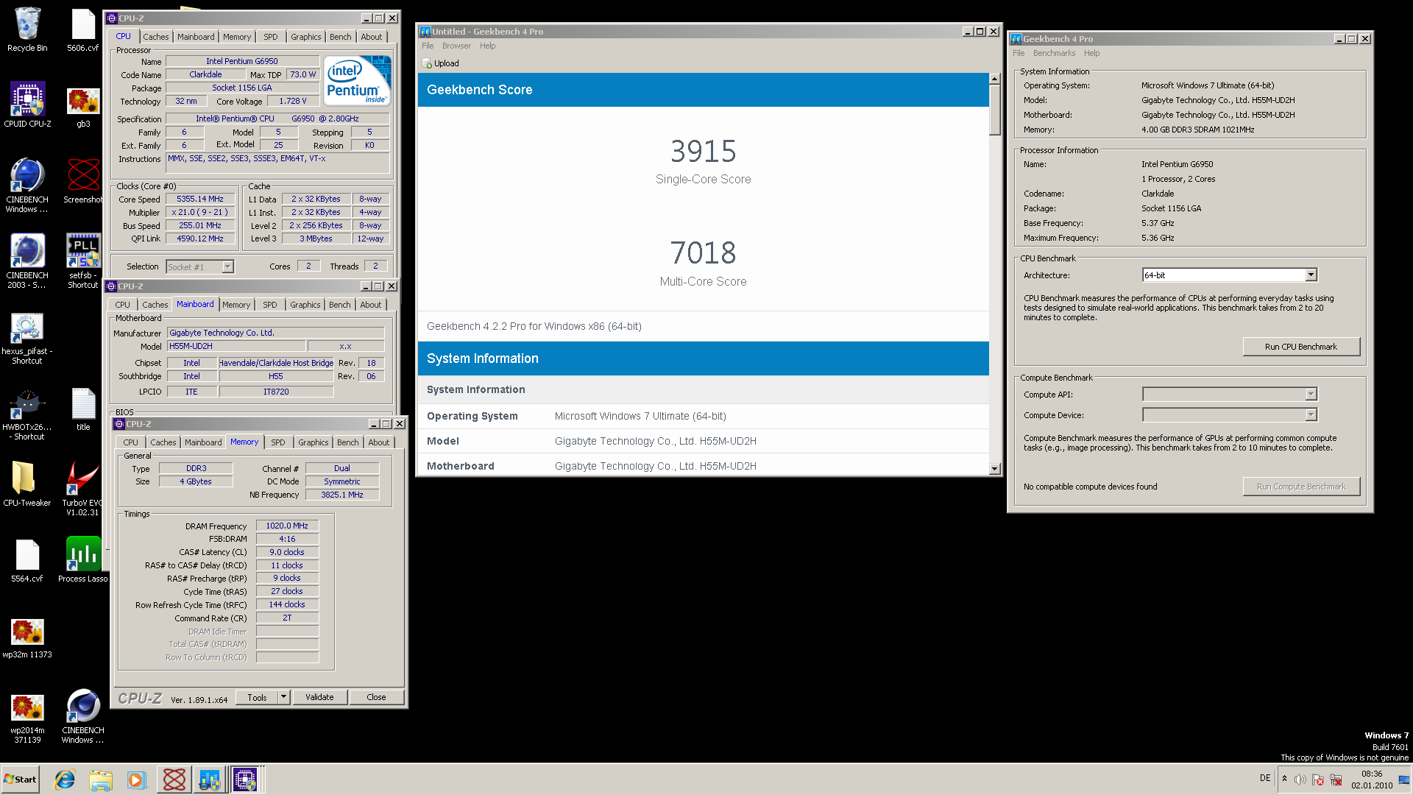
Task: Launch TurboV EVO V1.02.31 icon
Action: point(83,489)
